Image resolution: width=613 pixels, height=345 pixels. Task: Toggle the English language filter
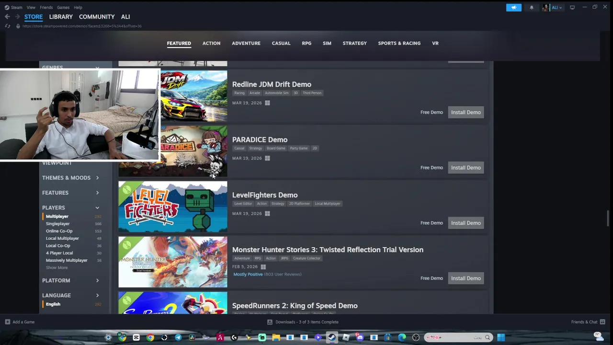point(53,304)
